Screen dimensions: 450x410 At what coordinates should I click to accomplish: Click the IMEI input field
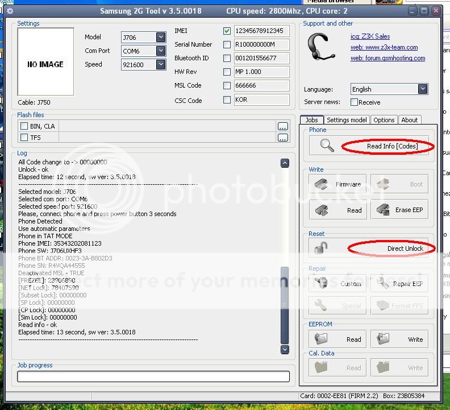262,31
